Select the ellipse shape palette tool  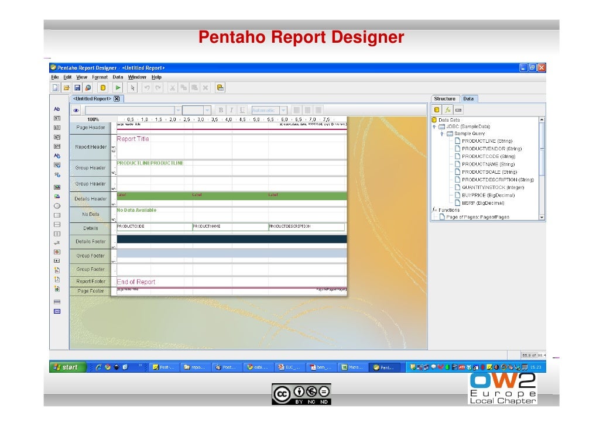click(57, 206)
